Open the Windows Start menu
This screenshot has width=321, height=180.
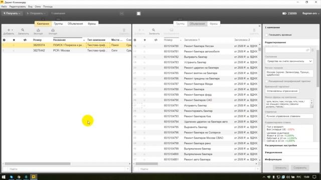point(4,177)
